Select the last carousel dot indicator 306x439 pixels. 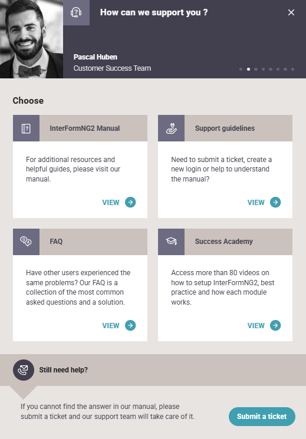click(x=292, y=69)
